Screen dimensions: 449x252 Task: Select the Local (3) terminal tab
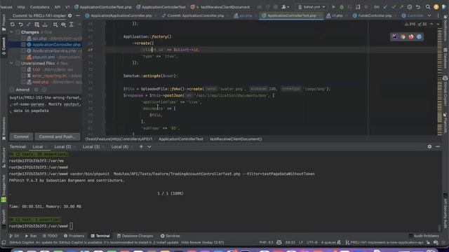[x=91, y=146]
